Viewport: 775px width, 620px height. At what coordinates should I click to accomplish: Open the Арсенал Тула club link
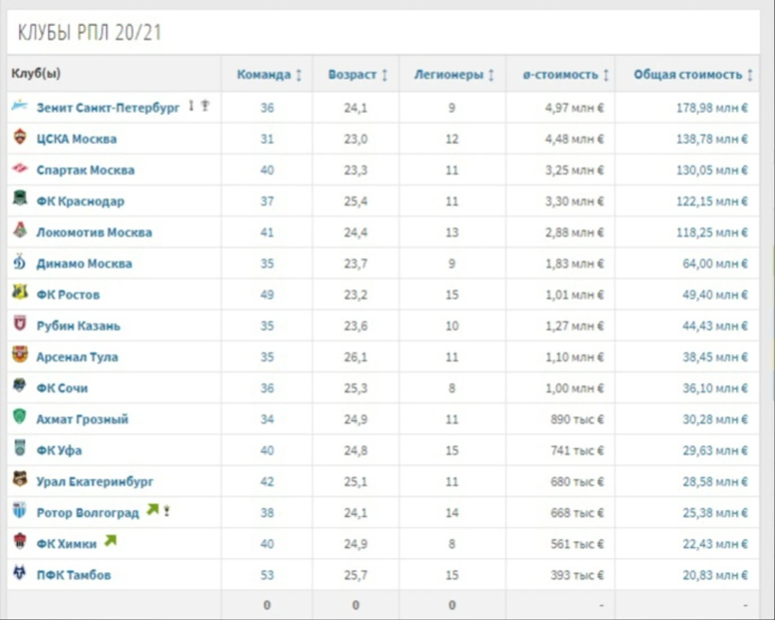coord(77,357)
